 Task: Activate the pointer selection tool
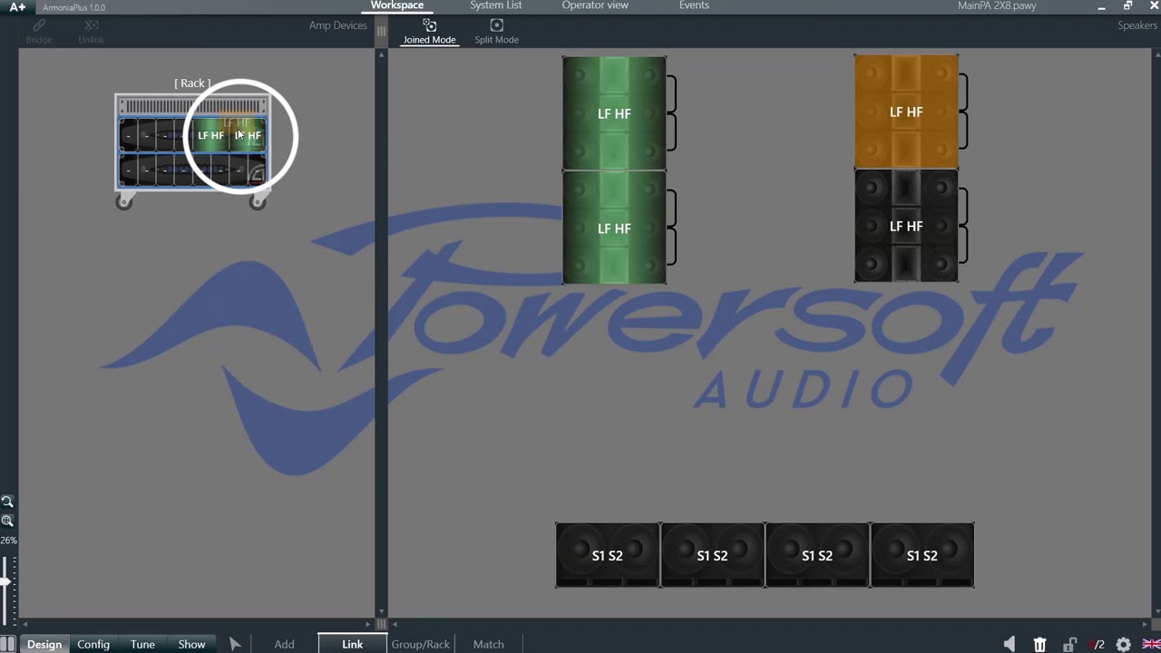(x=235, y=644)
